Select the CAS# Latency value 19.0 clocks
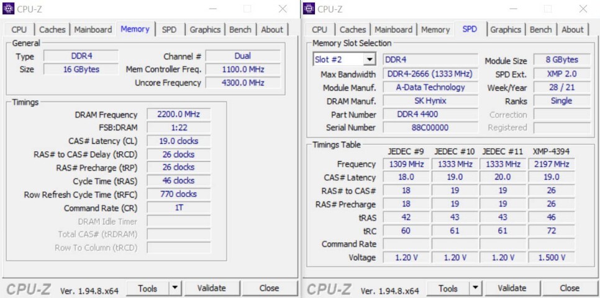 (179, 141)
